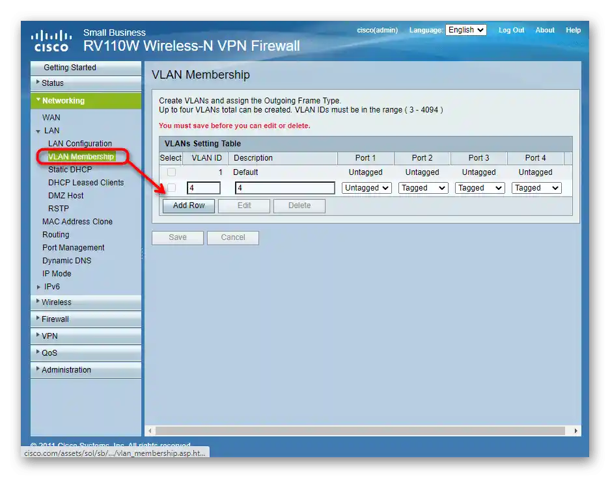Screen dimensions: 610x478
Task: Open the Dynamic DNS page
Action: 66,261
